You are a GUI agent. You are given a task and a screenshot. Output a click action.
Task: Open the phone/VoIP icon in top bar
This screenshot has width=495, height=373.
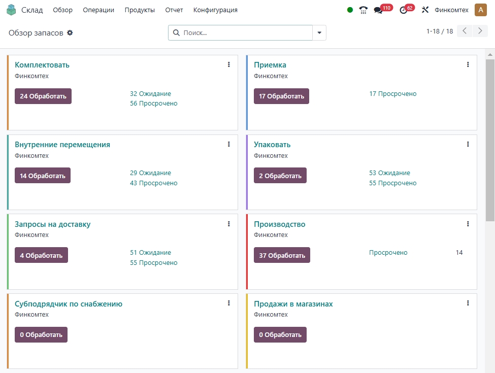pos(363,10)
